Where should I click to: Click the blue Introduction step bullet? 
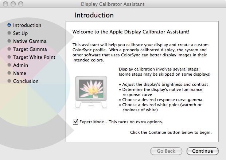[x=9, y=25]
